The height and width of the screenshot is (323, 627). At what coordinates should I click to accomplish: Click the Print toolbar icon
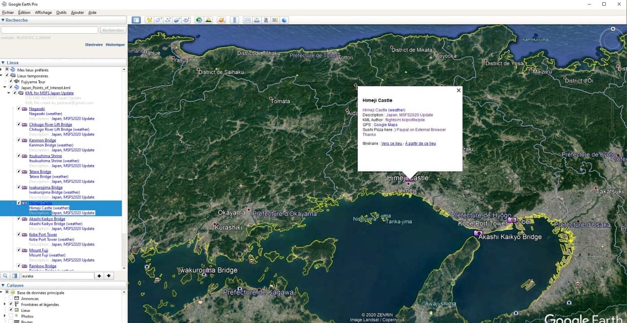257,20
